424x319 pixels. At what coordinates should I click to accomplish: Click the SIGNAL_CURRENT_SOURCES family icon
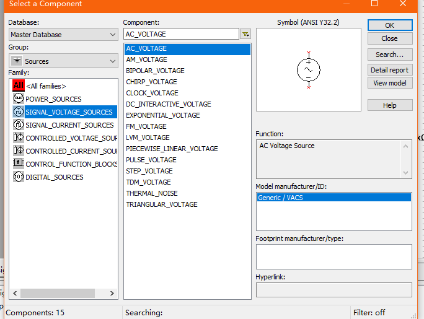(19, 125)
